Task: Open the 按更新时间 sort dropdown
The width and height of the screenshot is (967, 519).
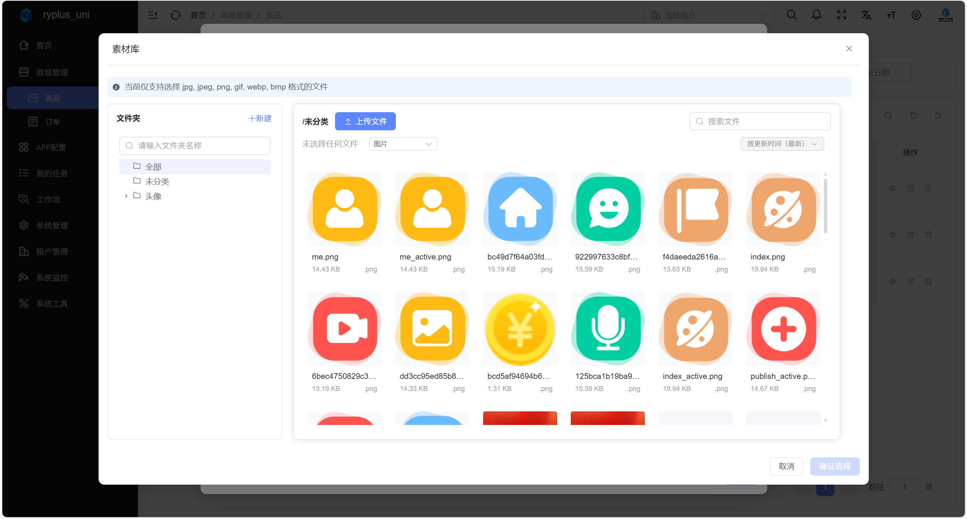Action: point(782,144)
